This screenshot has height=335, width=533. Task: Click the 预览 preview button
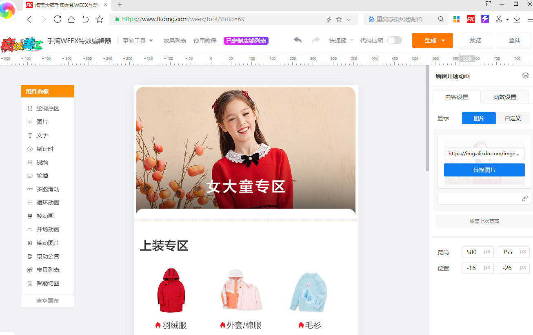click(475, 40)
